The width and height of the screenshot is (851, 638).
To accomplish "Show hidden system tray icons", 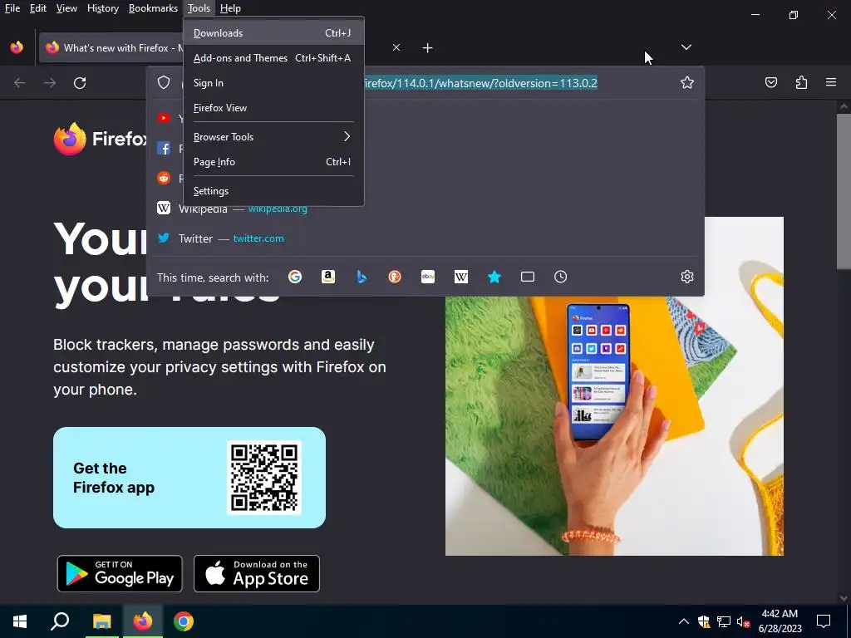I will click(684, 621).
